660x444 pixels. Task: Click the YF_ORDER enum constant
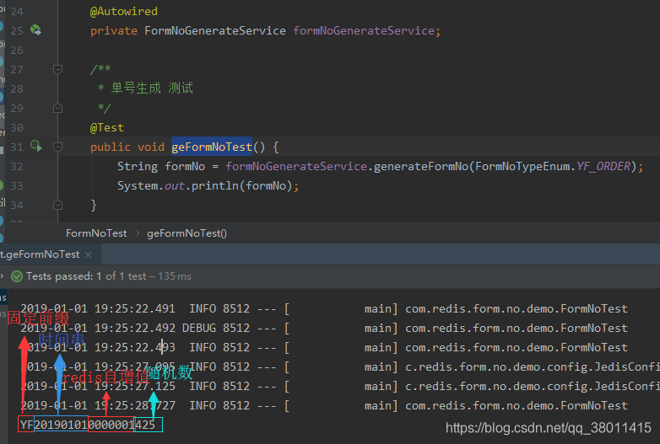603,166
